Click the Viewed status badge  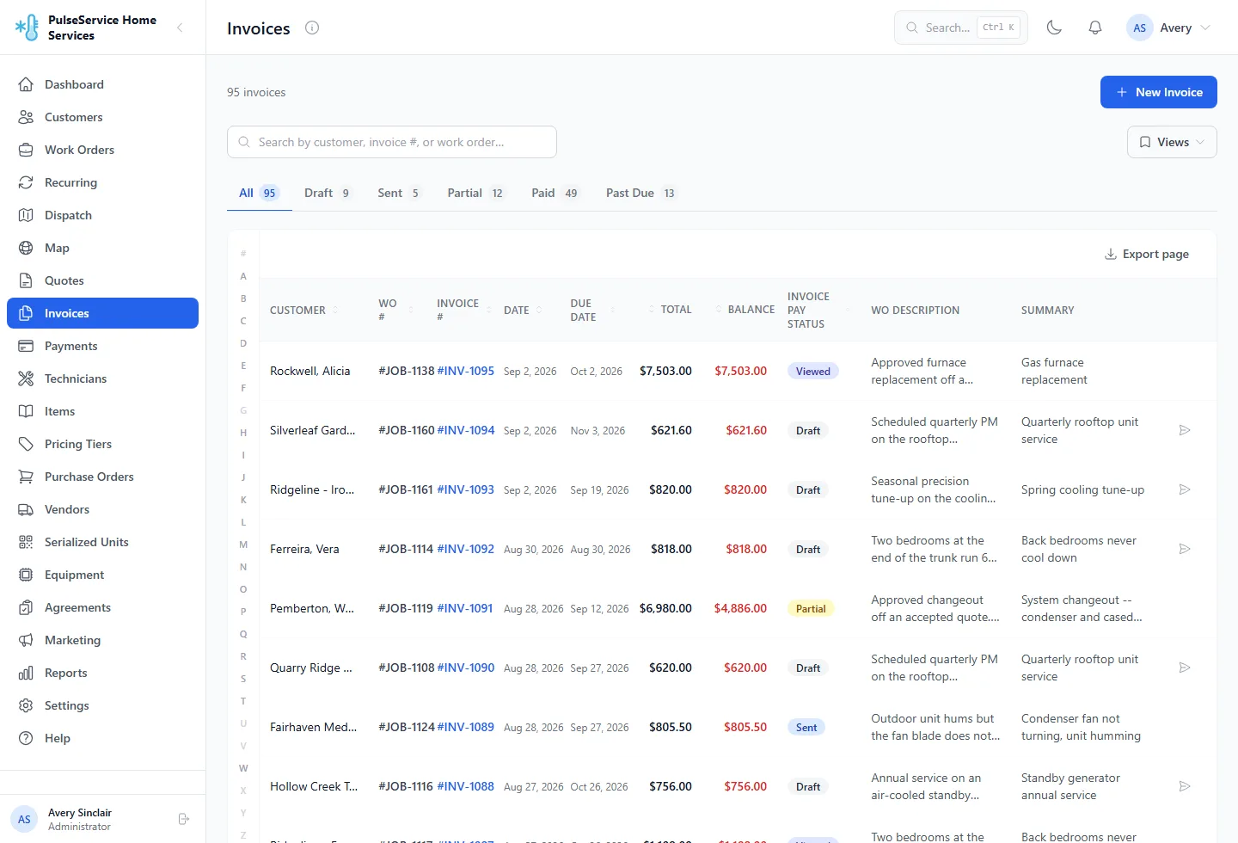[813, 371]
